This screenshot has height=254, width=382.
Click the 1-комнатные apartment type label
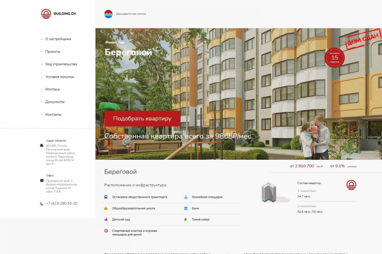(307, 191)
